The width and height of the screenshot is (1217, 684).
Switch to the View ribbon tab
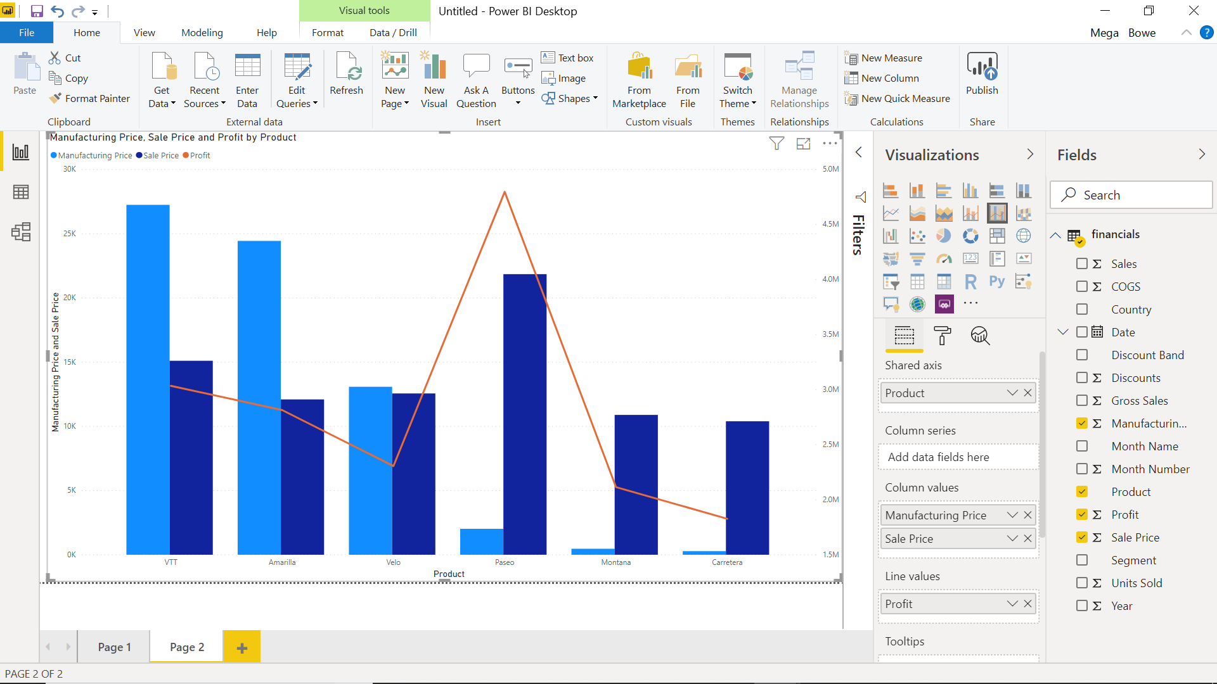[x=144, y=32]
